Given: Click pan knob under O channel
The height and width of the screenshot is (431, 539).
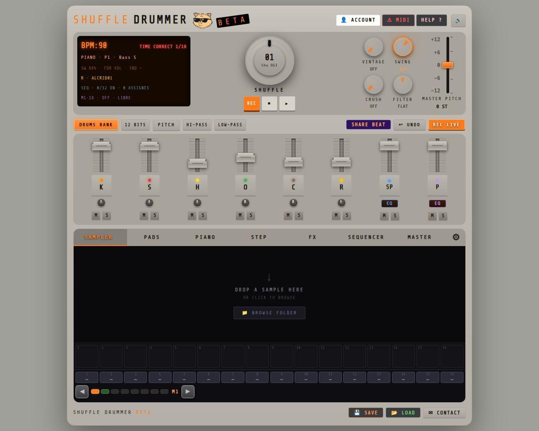Looking at the screenshot, I should 245,202.
